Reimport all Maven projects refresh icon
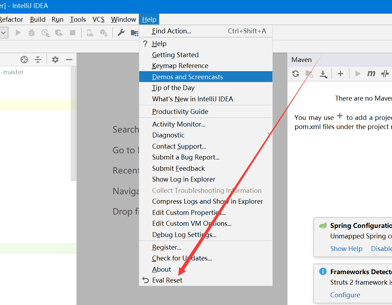The height and width of the screenshot is (305, 392). 296,74
